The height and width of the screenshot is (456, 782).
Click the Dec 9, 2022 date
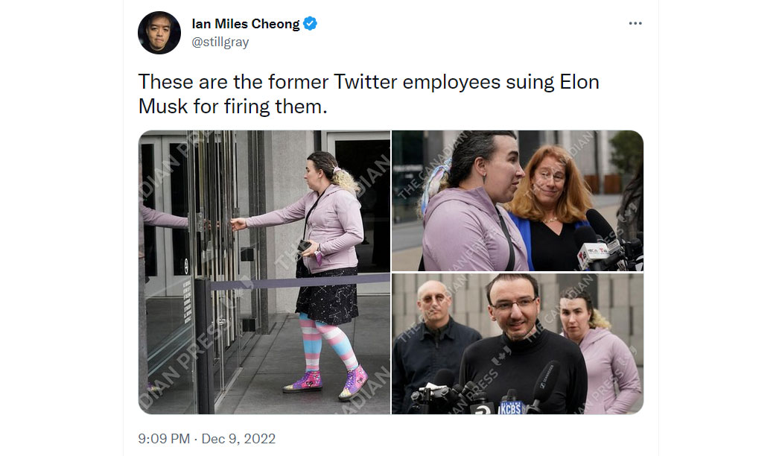click(238, 439)
